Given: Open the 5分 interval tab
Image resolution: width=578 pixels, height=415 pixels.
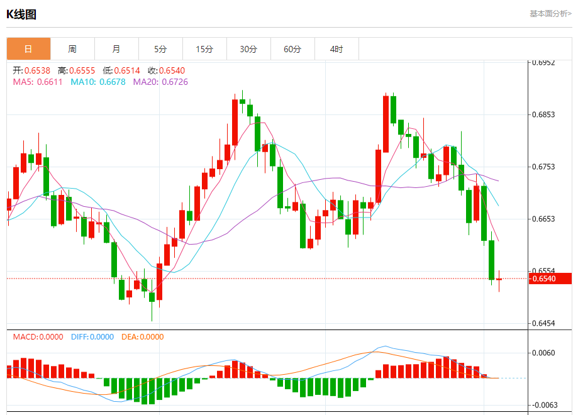Looking at the screenshot, I should (160, 48).
